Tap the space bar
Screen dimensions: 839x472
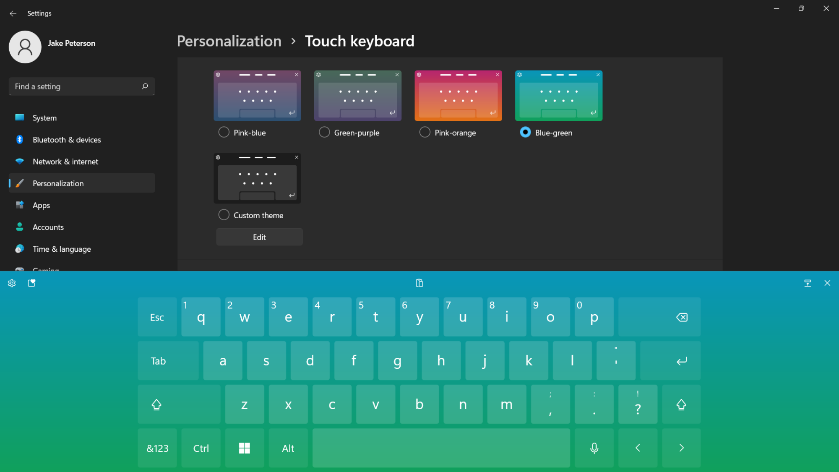tap(441, 448)
